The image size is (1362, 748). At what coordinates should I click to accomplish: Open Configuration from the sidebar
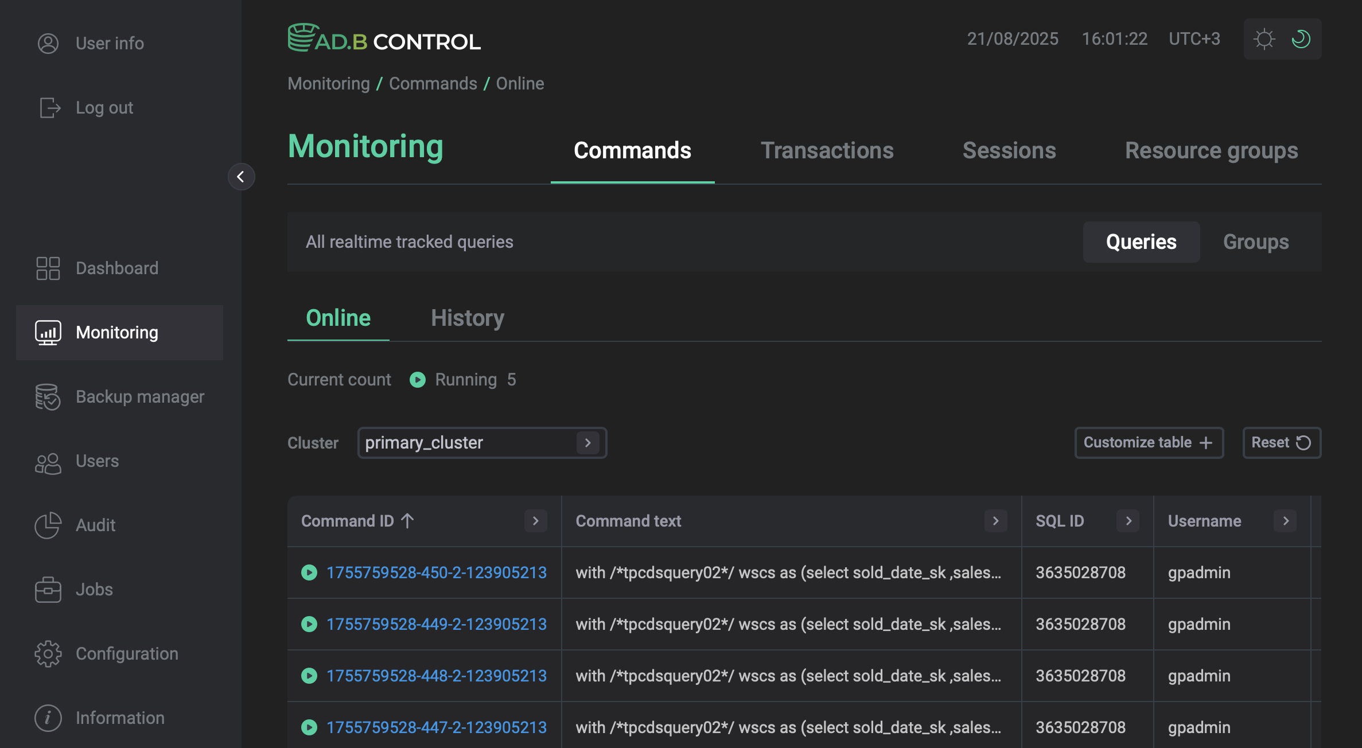point(127,653)
